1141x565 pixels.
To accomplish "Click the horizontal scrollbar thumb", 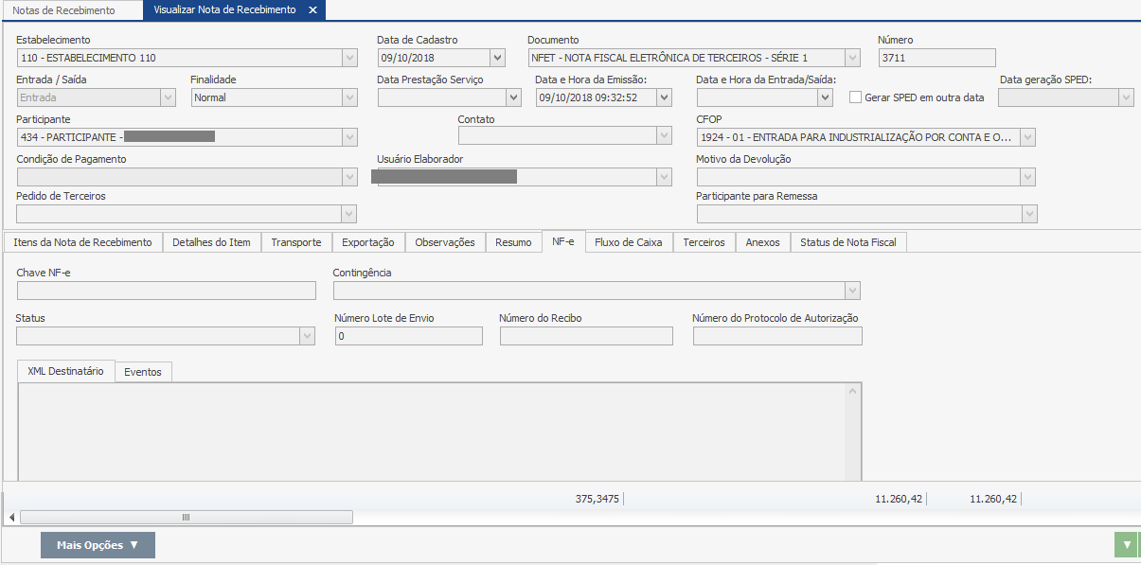I will tap(186, 518).
